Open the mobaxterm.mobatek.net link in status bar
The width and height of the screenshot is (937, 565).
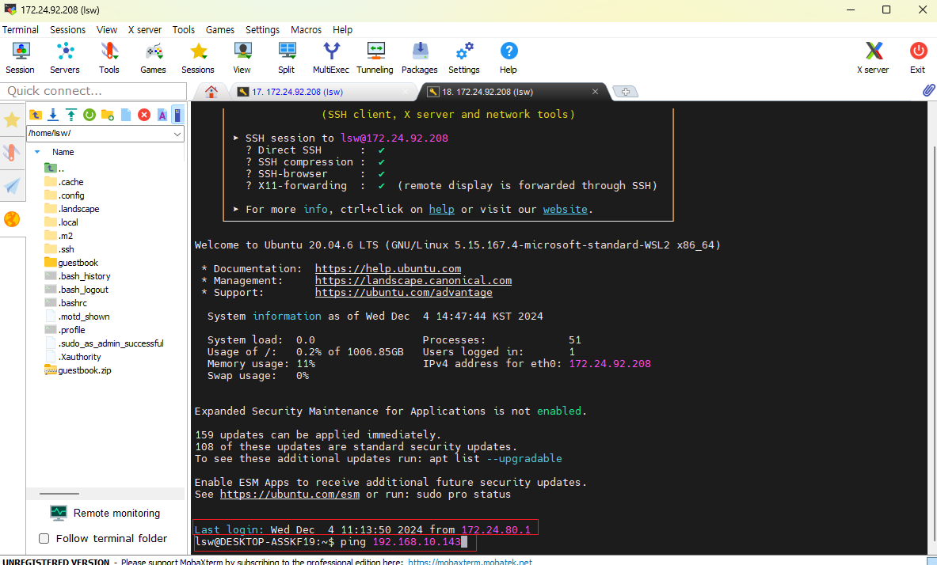tap(470, 561)
